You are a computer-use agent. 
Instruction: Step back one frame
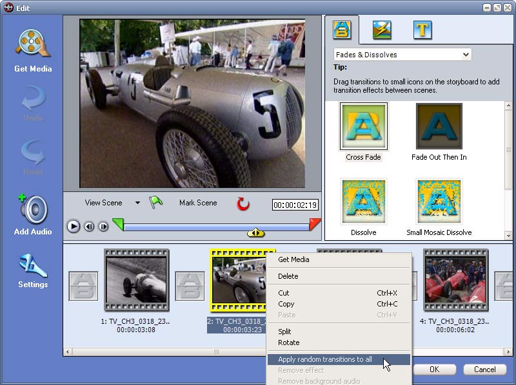89,227
